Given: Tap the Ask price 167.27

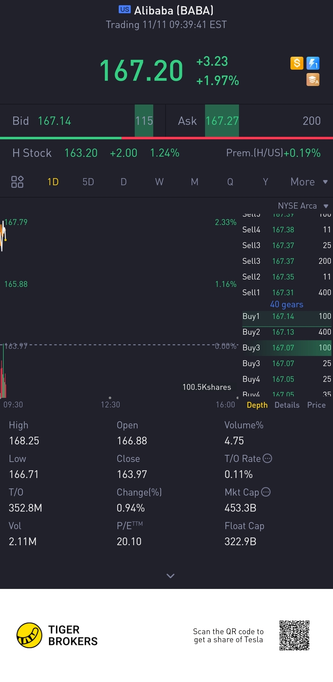Looking at the screenshot, I should 222,121.
